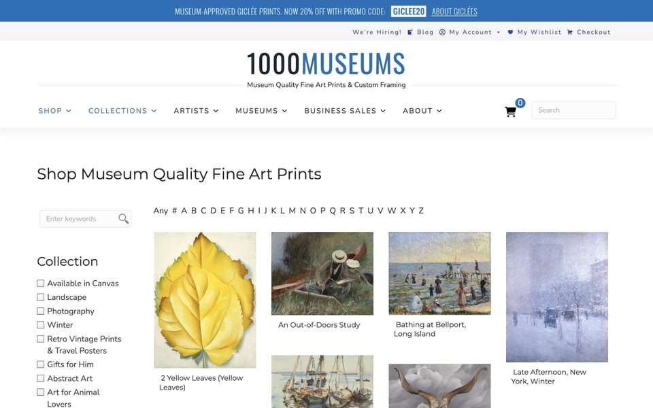The width and height of the screenshot is (653, 408).
Task: Check Retro Vintage Prints & Travel Posters
Action: pos(40,339)
